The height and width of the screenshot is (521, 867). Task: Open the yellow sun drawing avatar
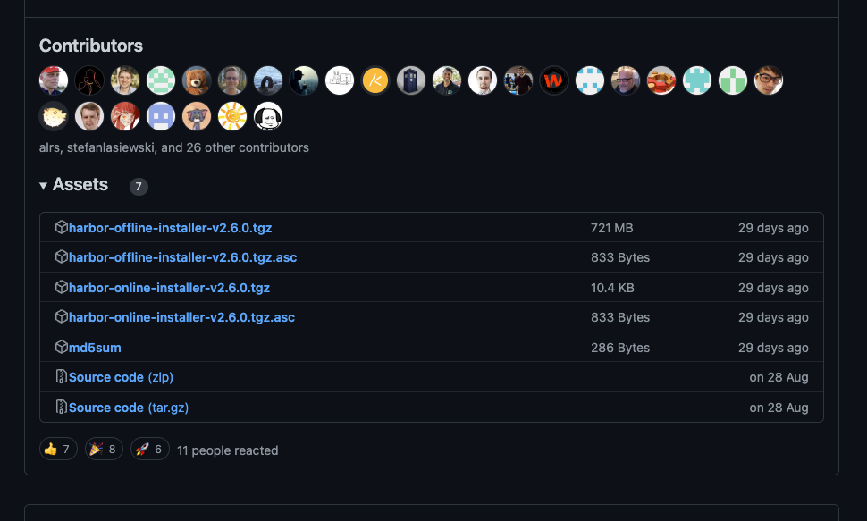[x=232, y=116]
